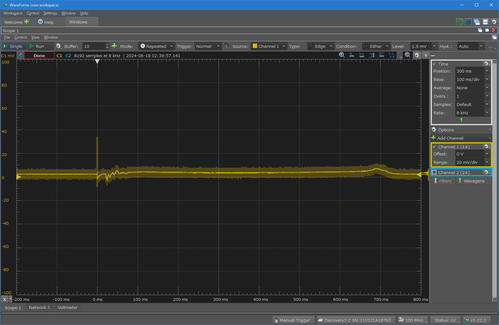Add a buffer with green plus icon
The image size is (499, 325).
114,46
